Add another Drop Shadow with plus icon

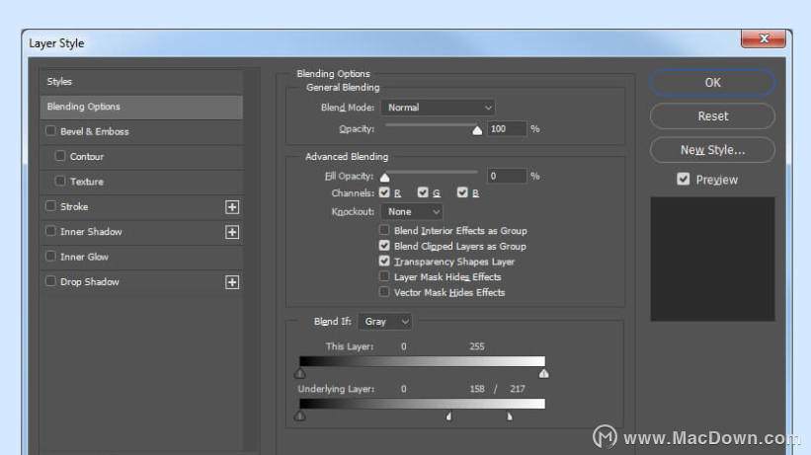coord(232,282)
